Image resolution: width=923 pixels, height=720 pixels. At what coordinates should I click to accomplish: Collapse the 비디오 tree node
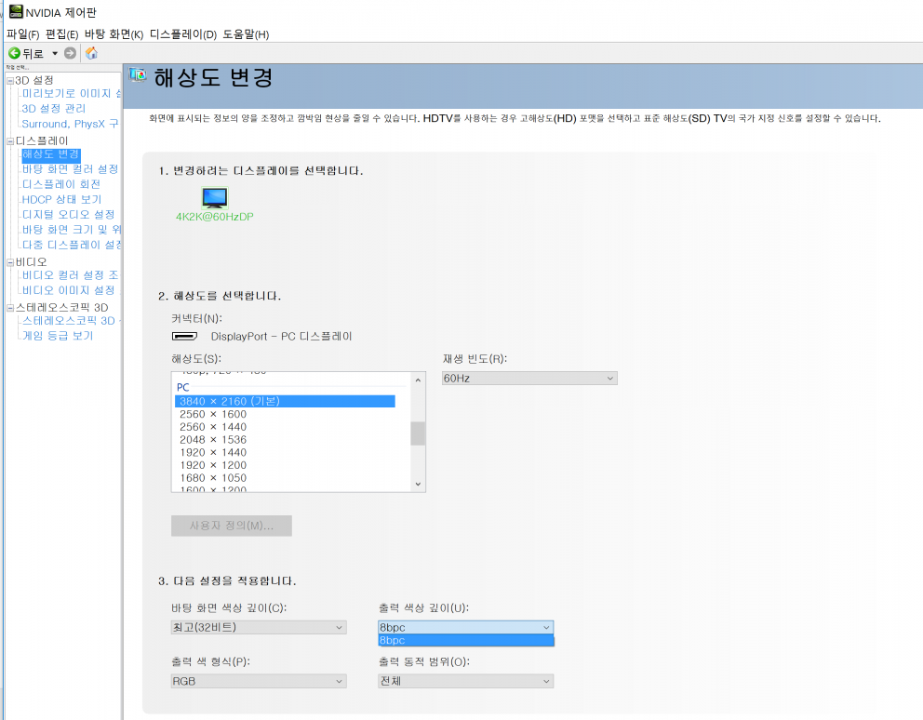[x=10, y=262]
